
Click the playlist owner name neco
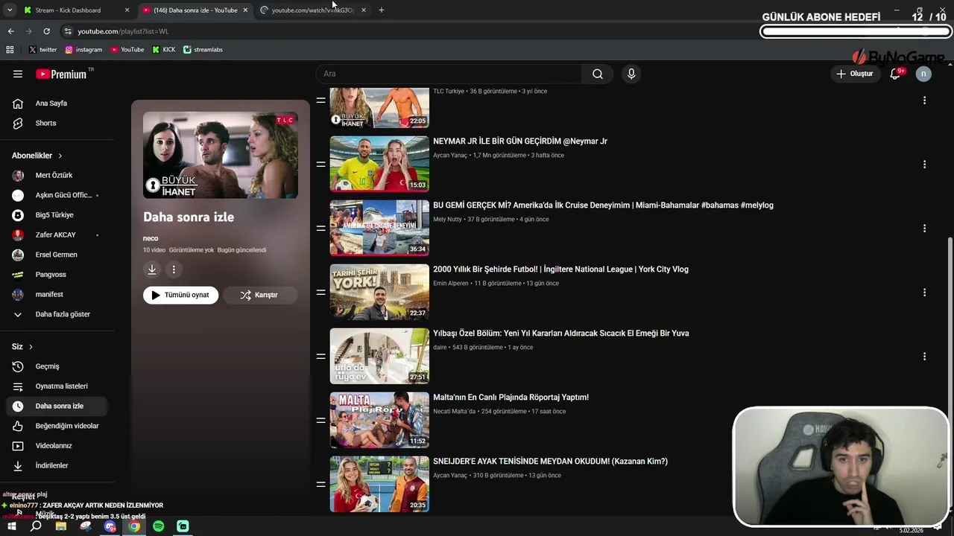click(x=151, y=238)
